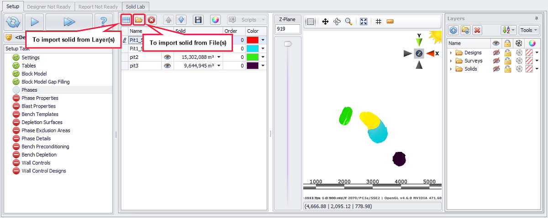
Task: Click the zoom extents icon
Action: pos(364,21)
